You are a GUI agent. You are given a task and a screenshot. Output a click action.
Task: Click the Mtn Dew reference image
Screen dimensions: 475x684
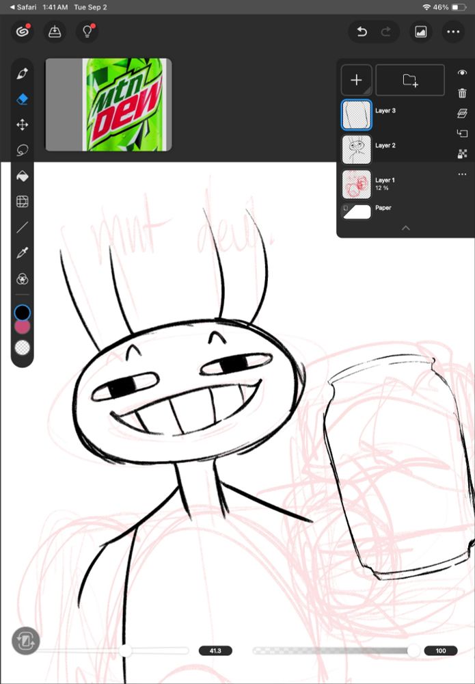[109, 105]
